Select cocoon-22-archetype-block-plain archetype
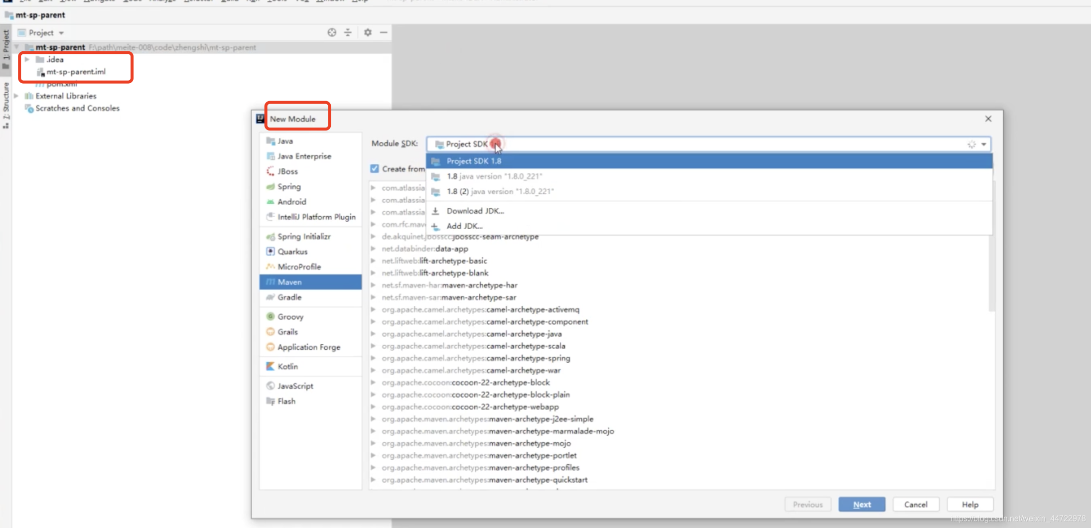 tap(476, 395)
